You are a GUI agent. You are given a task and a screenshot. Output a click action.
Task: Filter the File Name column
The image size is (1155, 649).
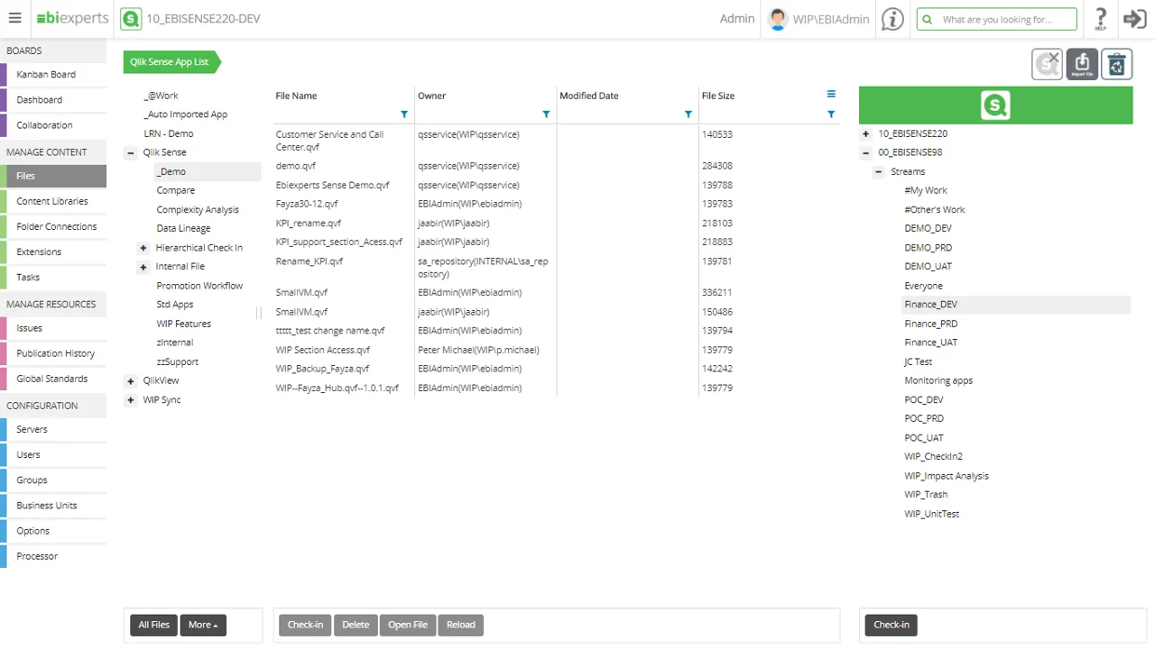point(404,114)
